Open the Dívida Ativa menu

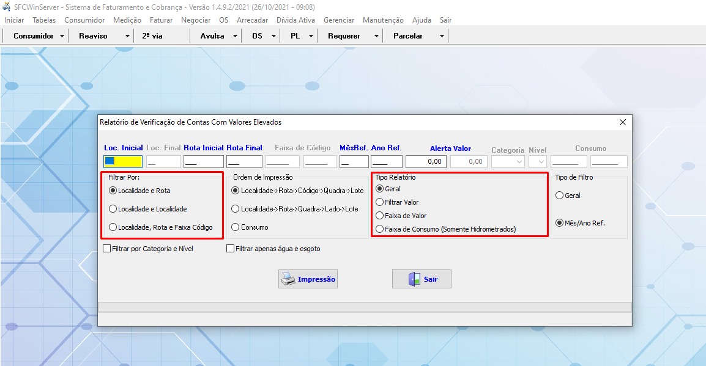tap(295, 20)
